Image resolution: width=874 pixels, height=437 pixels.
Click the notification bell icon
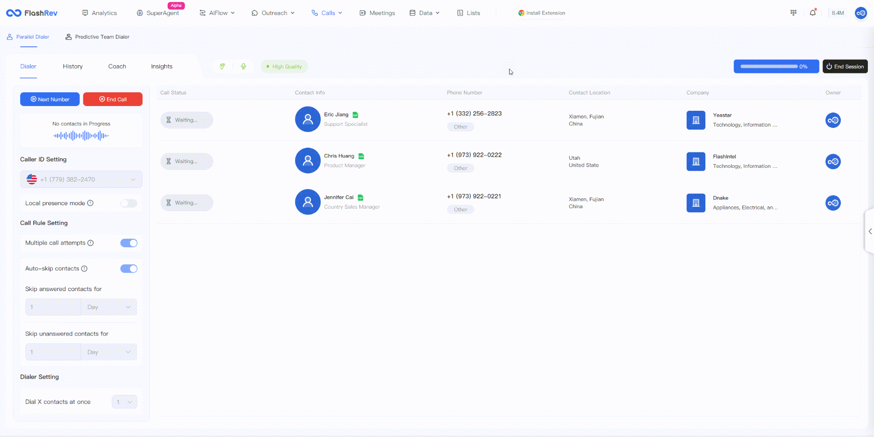[x=812, y=13]
